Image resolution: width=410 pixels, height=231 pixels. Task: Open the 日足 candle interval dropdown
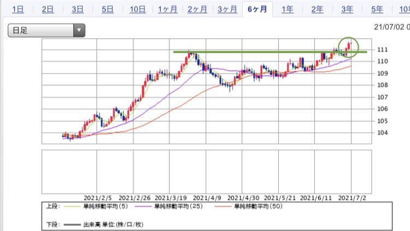click(x=46, y=31)
